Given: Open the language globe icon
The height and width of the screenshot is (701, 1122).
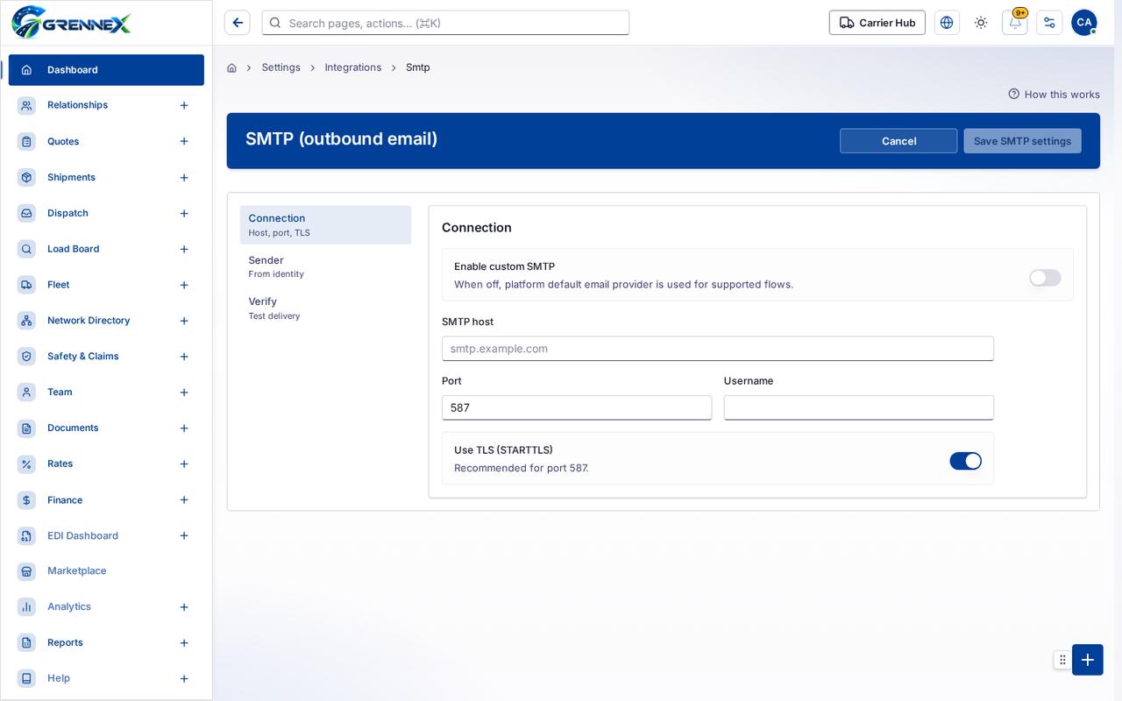Looking at the screenshot, I should [947, 23].
